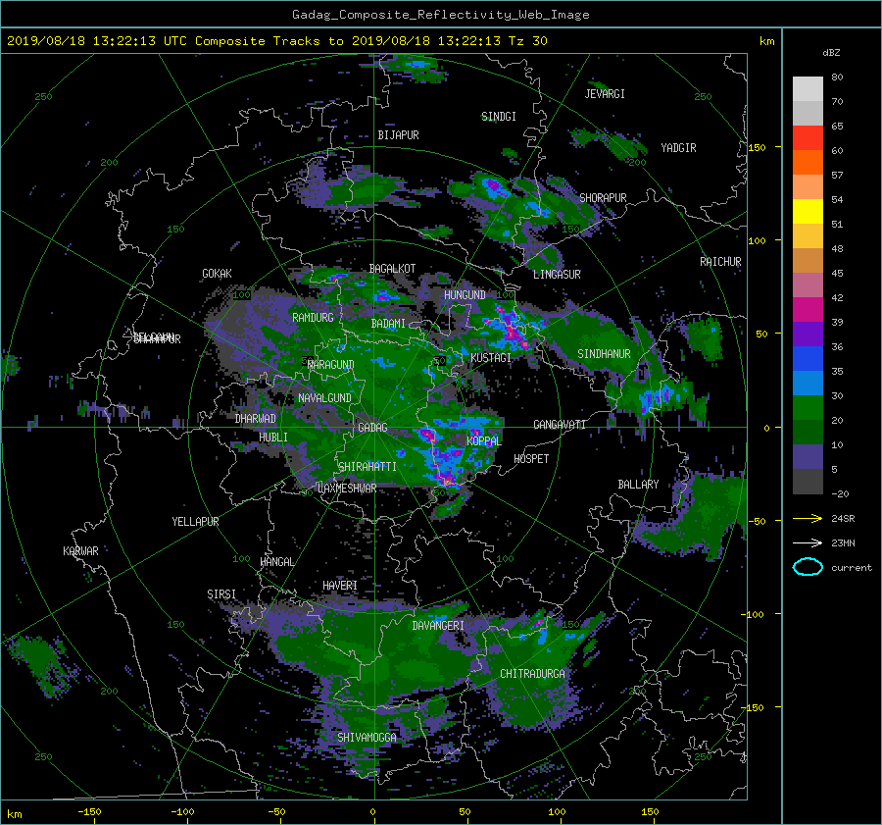Click the HAVERI city label
Image resolution: width=882 pixels, height=825 pixels.
click(x=340, y=586)
